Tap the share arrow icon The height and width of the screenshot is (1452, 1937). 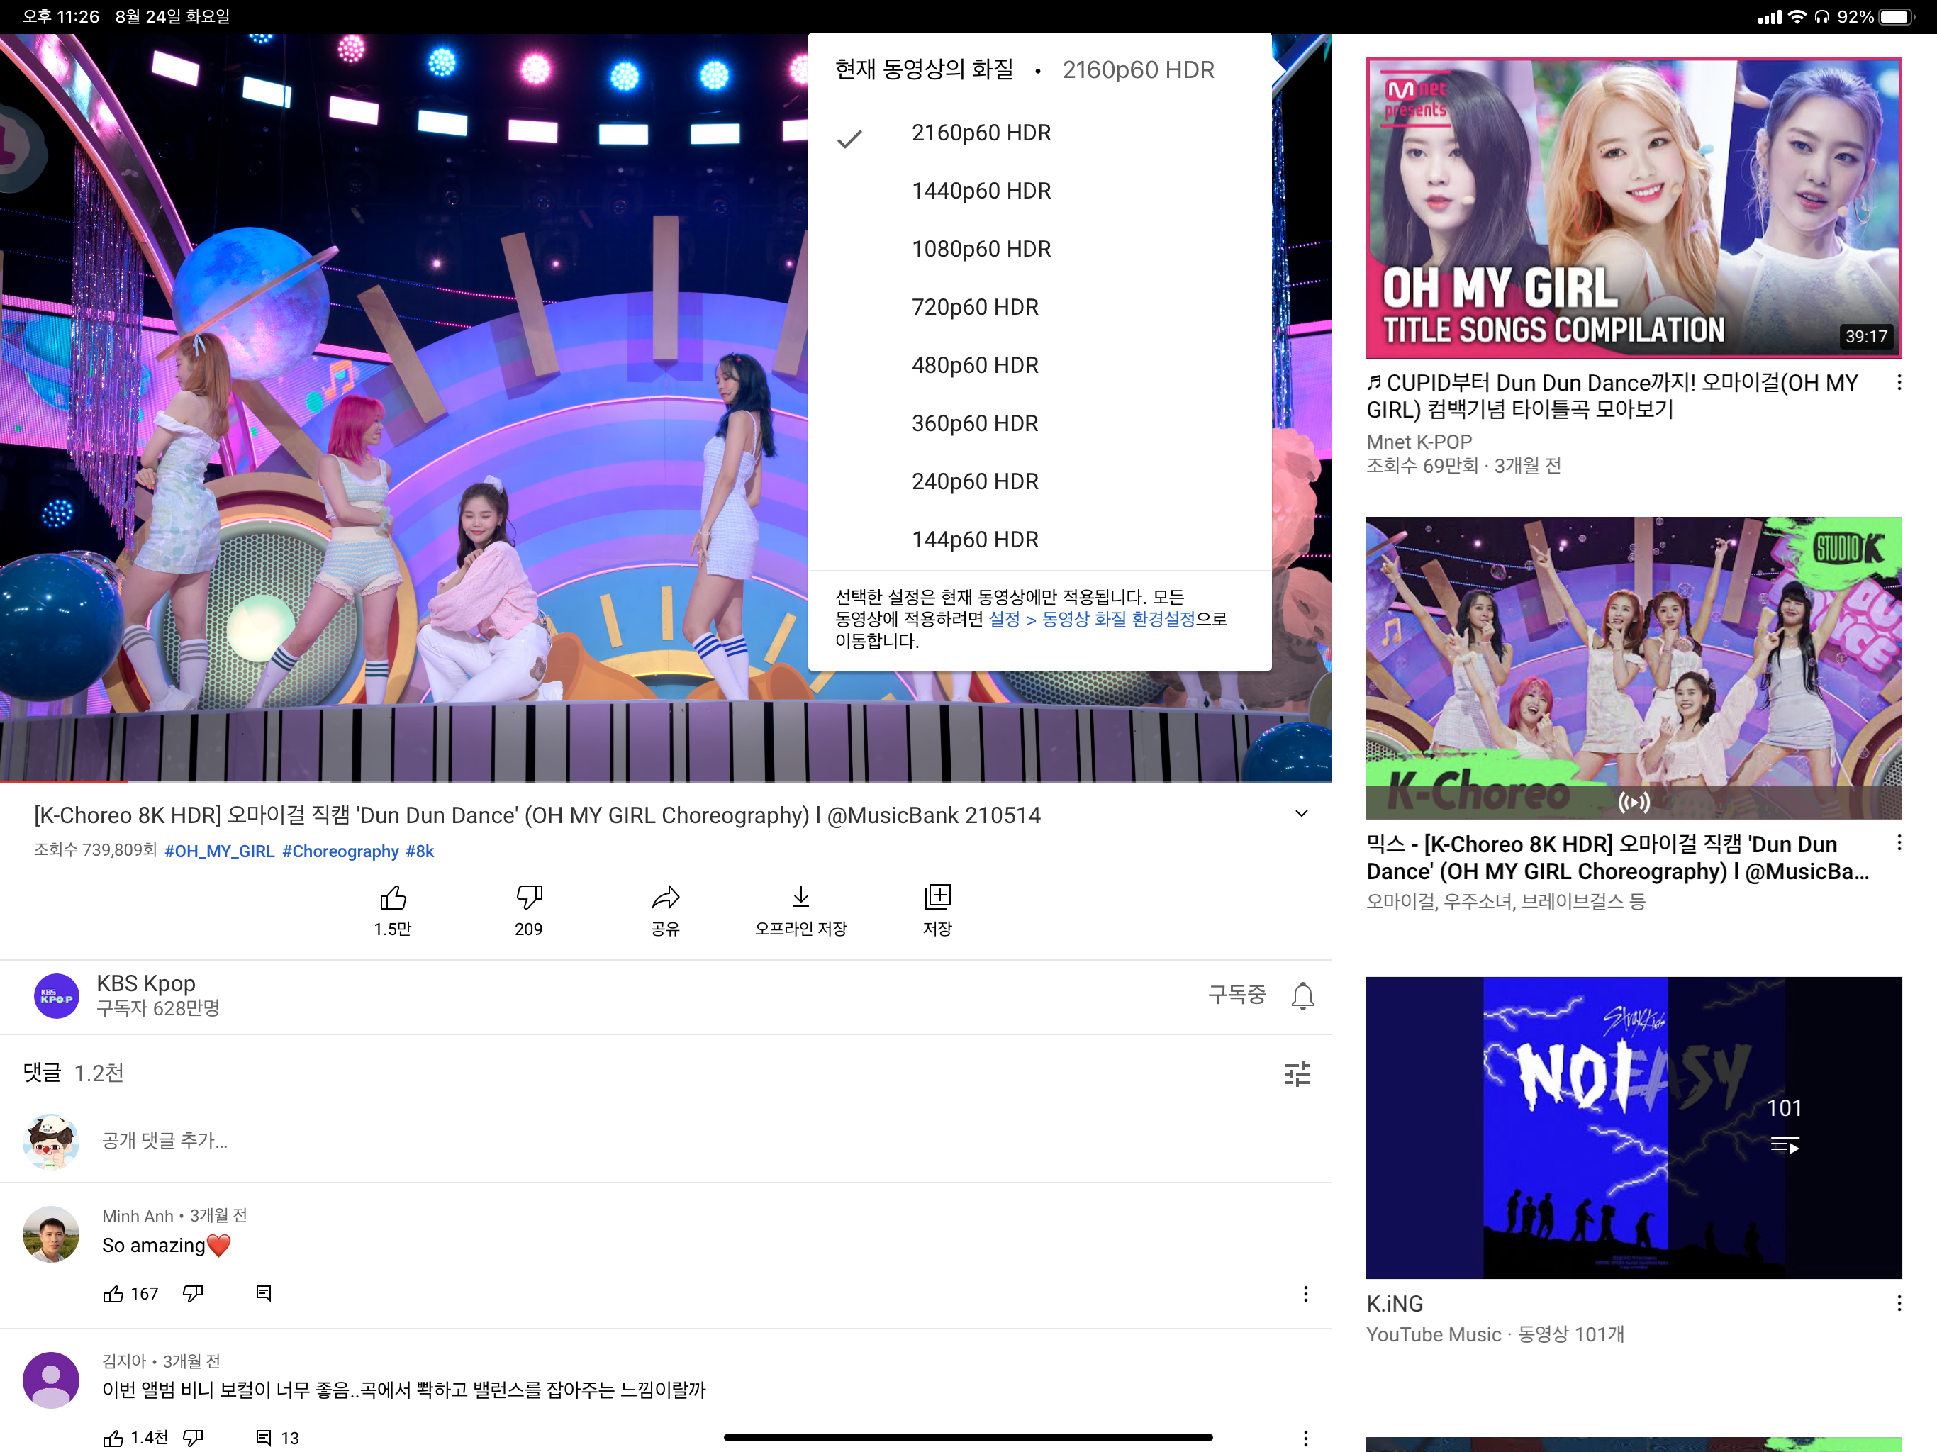(666, 898)
